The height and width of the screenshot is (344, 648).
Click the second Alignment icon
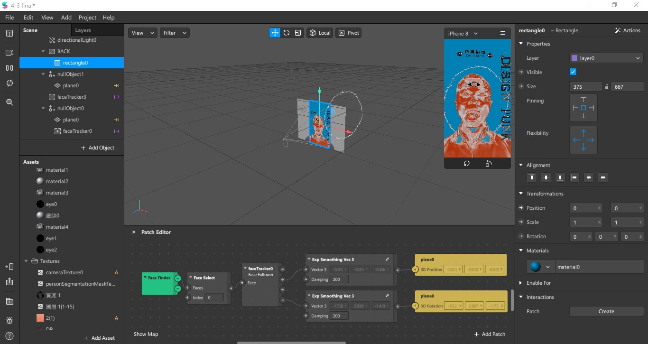click(546, 177)
